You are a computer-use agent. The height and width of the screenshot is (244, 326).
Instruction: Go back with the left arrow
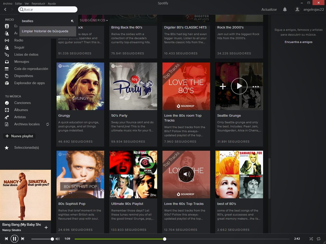(5, 9)
